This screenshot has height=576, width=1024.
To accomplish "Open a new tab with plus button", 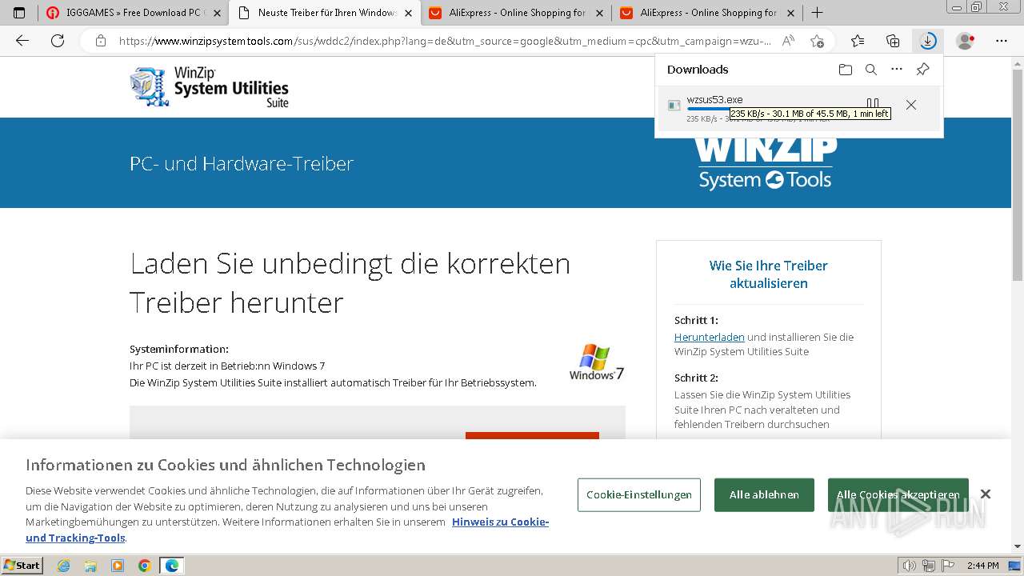I will click(817, 13).
